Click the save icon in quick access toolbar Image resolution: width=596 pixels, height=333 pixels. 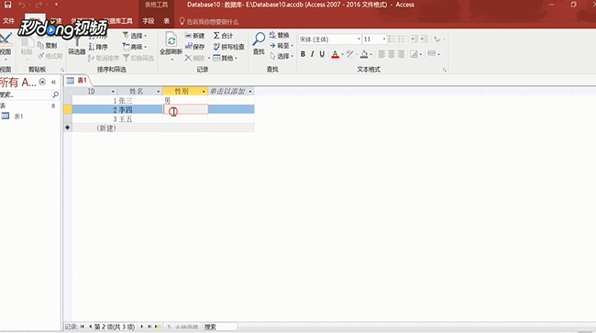click(7, 5)
